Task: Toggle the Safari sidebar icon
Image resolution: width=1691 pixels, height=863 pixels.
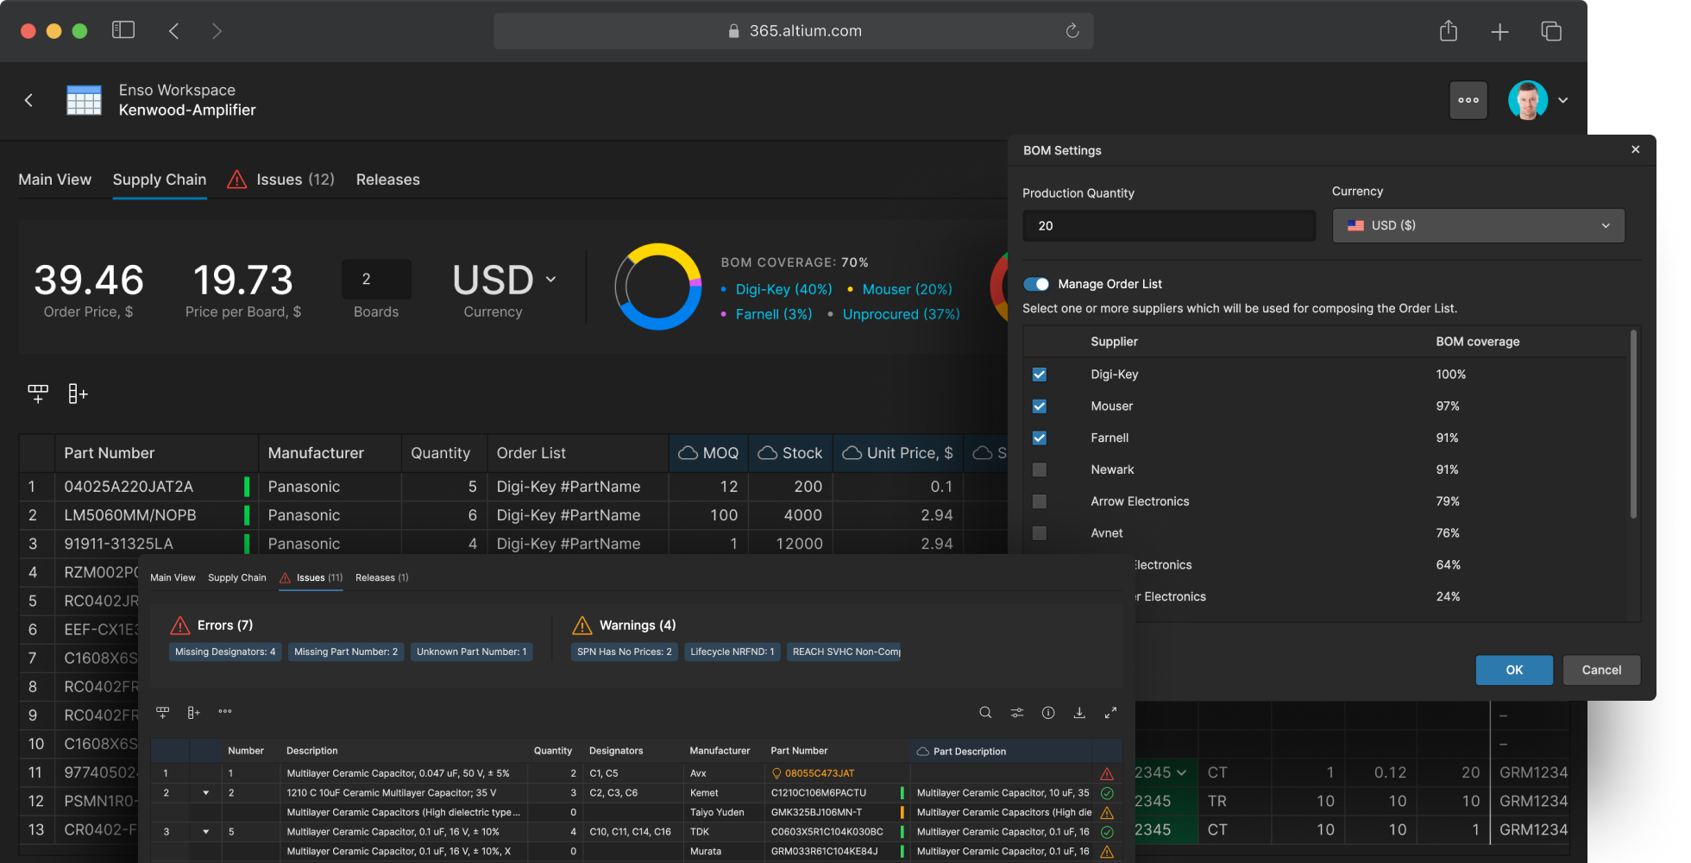Action: pos(123,30)
